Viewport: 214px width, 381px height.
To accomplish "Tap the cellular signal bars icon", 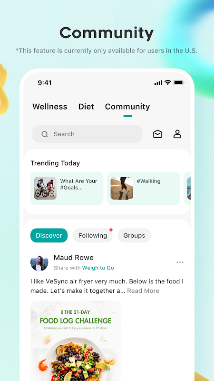I will click(x=158, y=83).
